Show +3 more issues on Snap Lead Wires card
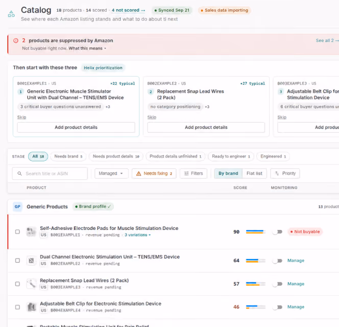Screen dimensions: 339x327 pos(207,107)
